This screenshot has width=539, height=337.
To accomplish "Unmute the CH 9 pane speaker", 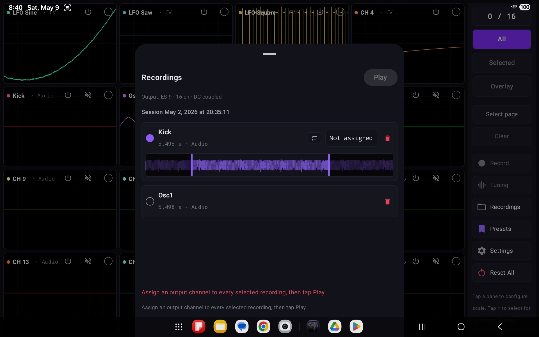I will tap(88, 178).
